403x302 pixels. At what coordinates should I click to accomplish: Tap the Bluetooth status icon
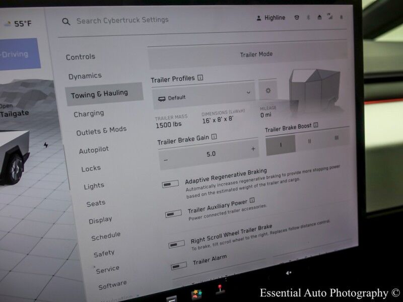[308, 18]
